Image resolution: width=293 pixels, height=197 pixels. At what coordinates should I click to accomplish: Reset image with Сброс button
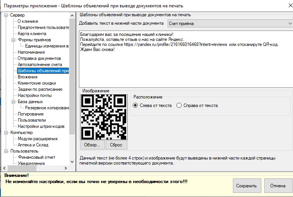[x=116, y=145]
